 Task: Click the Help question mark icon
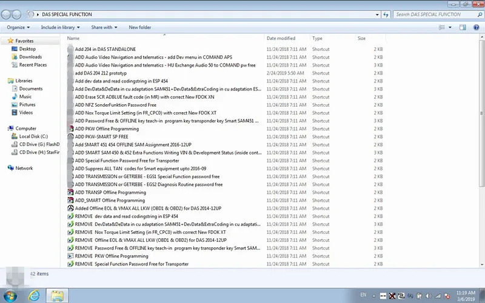(477, 27)
